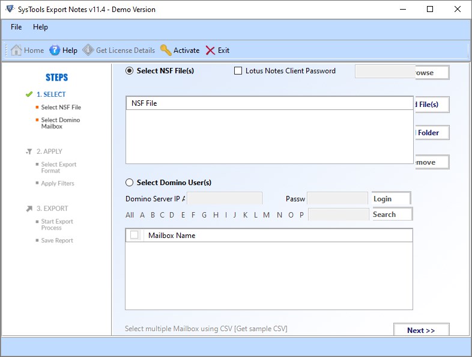Click the '3. EXPORT' step heading
The height and width of the screenshot is (357, 472).
(x=52, y=208)
